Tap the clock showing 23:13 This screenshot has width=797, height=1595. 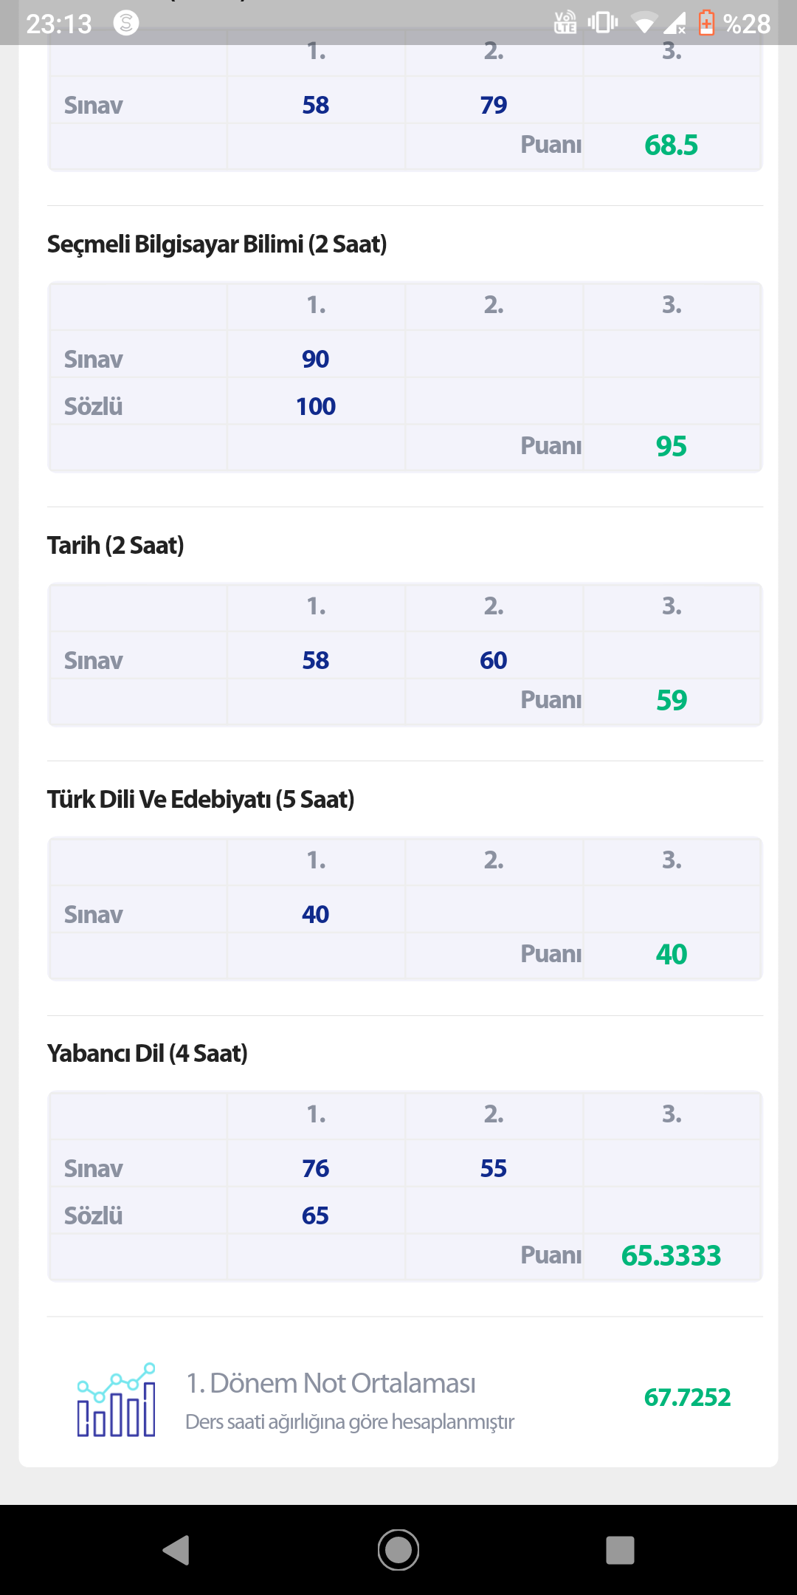coord(59,24)
